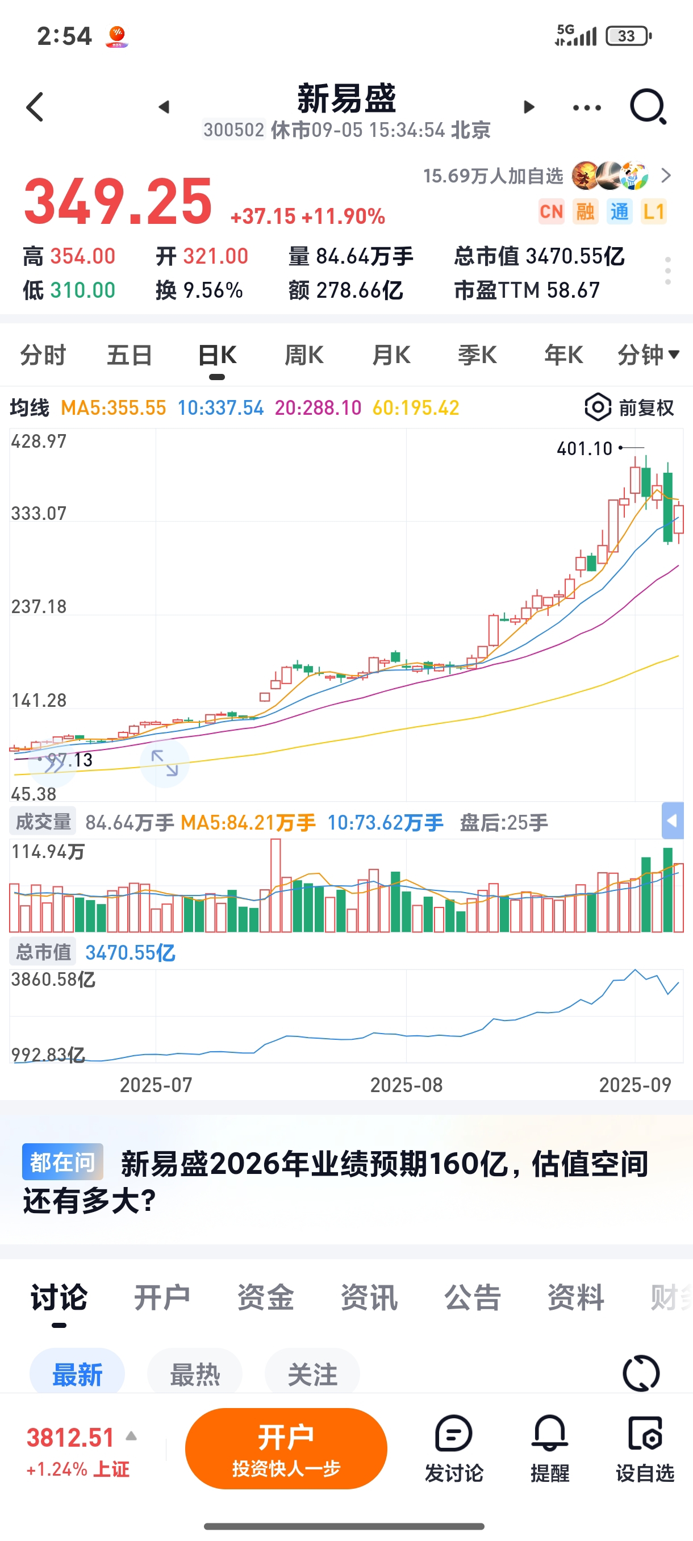The image size is (693, 1541).
Task: Tap the 总市值 3470.55亿 header value
Action: coord(538,256)
